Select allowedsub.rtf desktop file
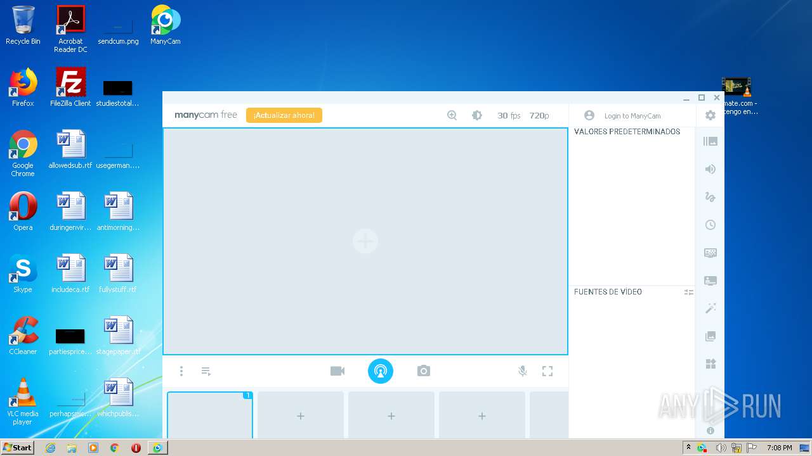The height and width of the screenshot is (456, 812). (70, 149)
